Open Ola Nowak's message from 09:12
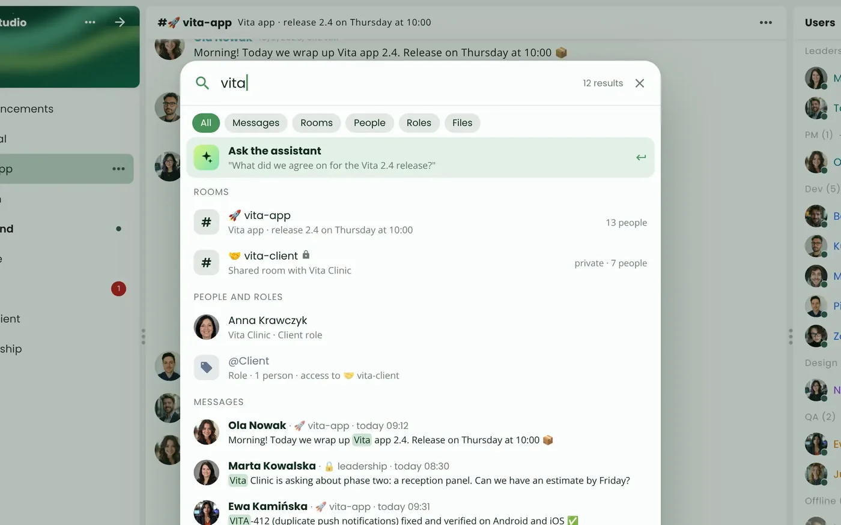This screenshot has height=525, width=841. pos(421,432)
